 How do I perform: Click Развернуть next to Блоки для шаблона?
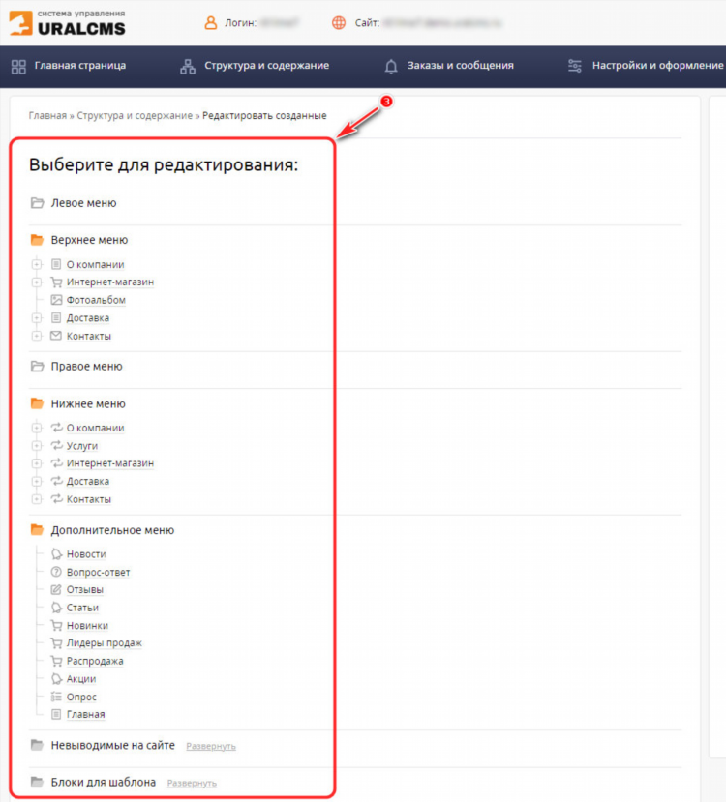tap(192, 783)
